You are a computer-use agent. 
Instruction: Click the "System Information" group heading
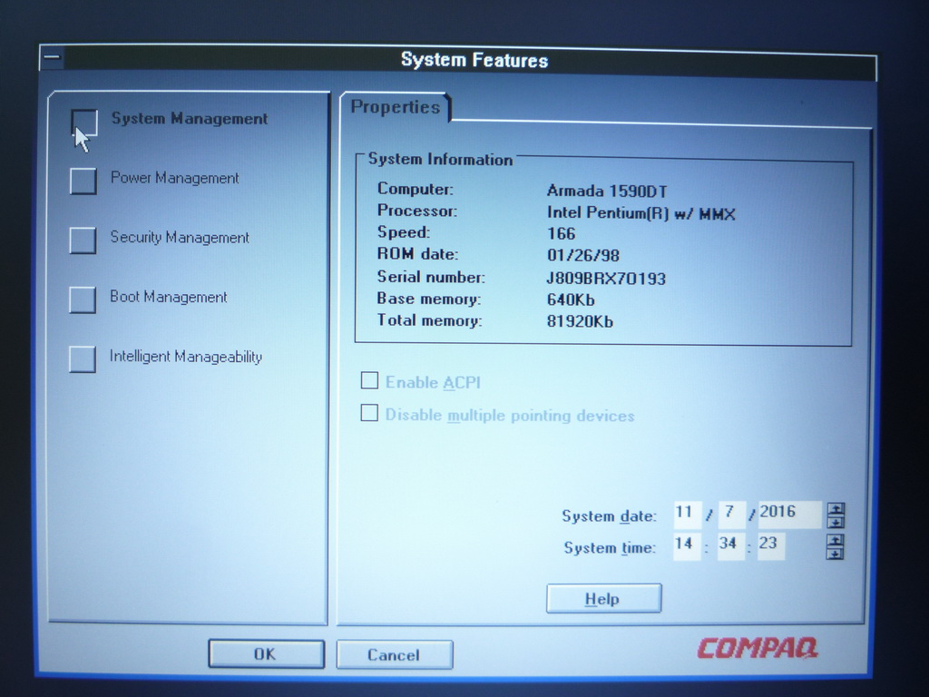click(x=440, y=160)
